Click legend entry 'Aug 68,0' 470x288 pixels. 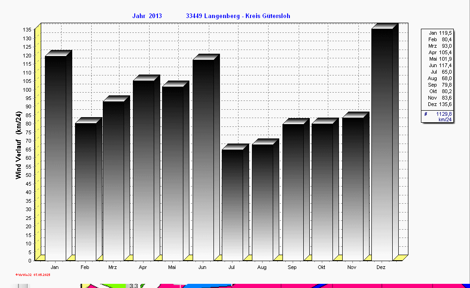(x=440, y=79)
